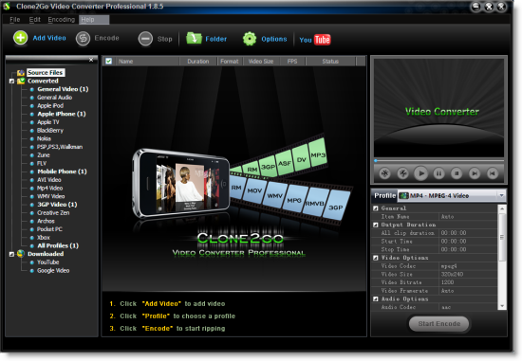522x361 pixels.
Task: Skip to next frame in the preview player
Action: pyautogui.click(x=475, y=173)
